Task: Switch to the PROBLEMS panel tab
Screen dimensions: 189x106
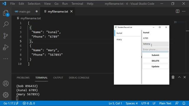Action: (23, 78)
